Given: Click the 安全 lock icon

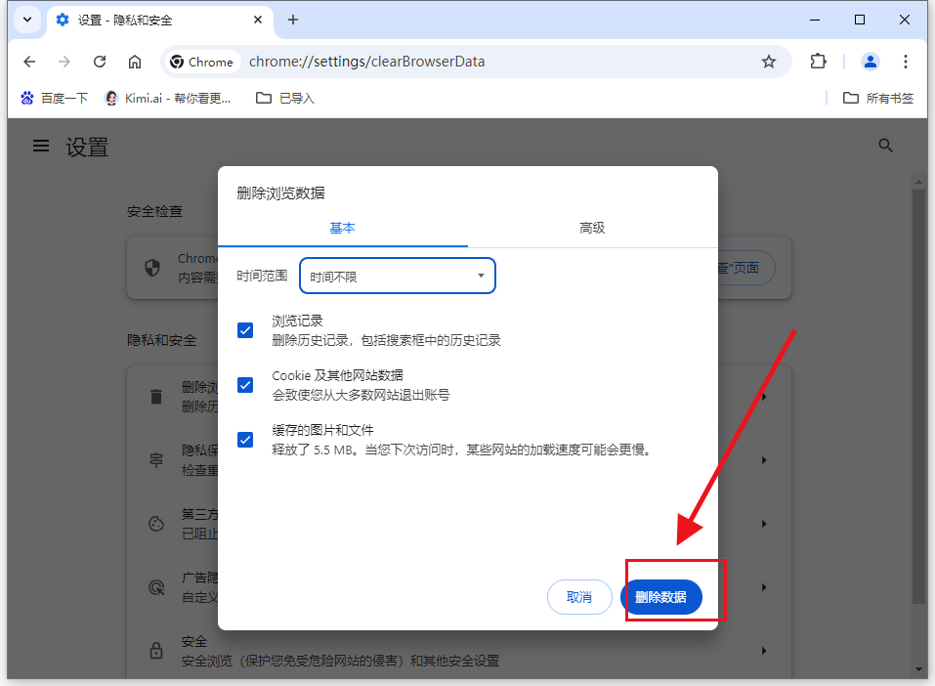Looking at the screenshot, I should click(156, 650).
